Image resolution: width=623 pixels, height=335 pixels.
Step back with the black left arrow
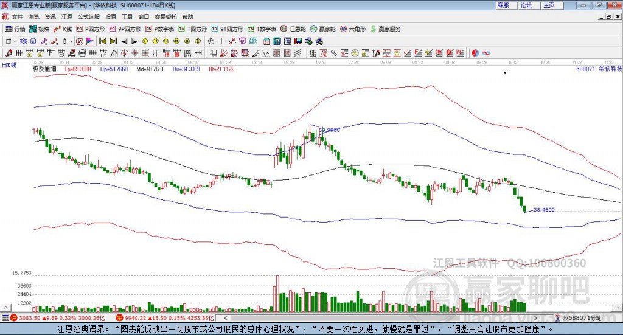tap(124, 41)
